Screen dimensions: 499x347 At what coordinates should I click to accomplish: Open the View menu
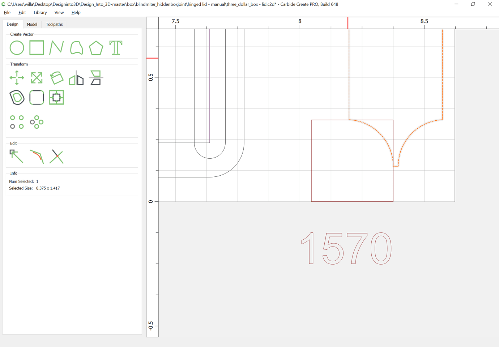click(59, 13)
